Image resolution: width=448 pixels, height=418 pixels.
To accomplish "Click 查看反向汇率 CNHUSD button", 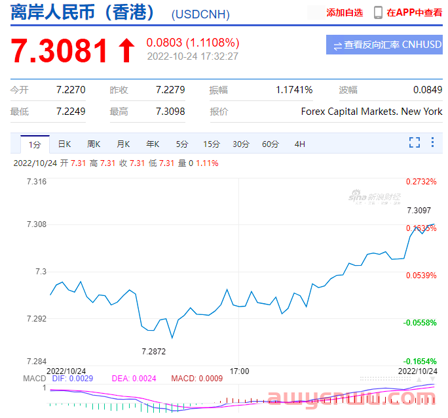I will tap(384, 45).
